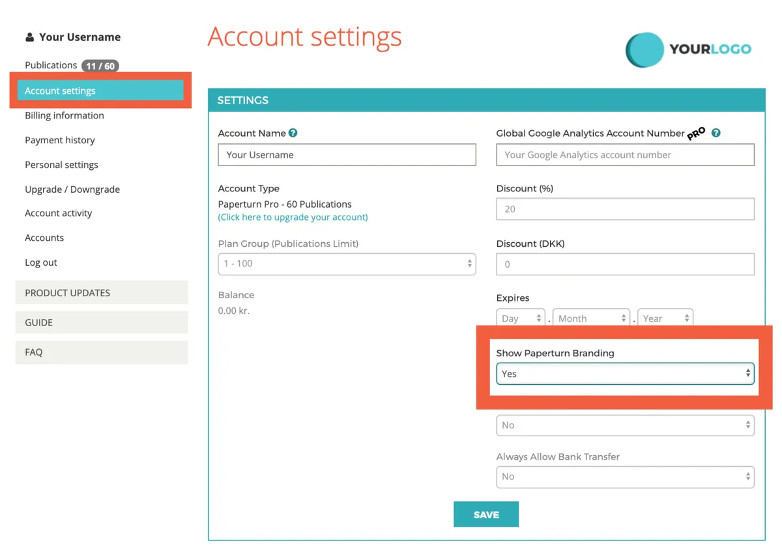The height and width of the screenshot is (558, 782).
Task: Open the FAQ section
Action: coord(102,352)
